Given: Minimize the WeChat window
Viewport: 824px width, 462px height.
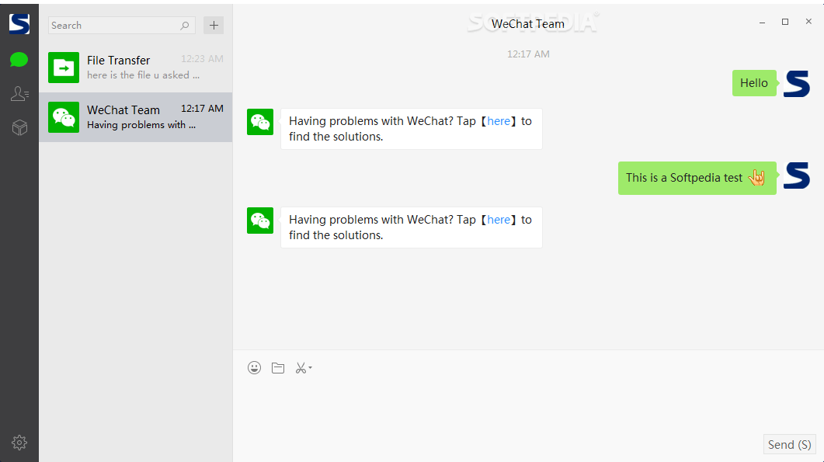Looking at the screenshot, I should [x=762, y=22].
